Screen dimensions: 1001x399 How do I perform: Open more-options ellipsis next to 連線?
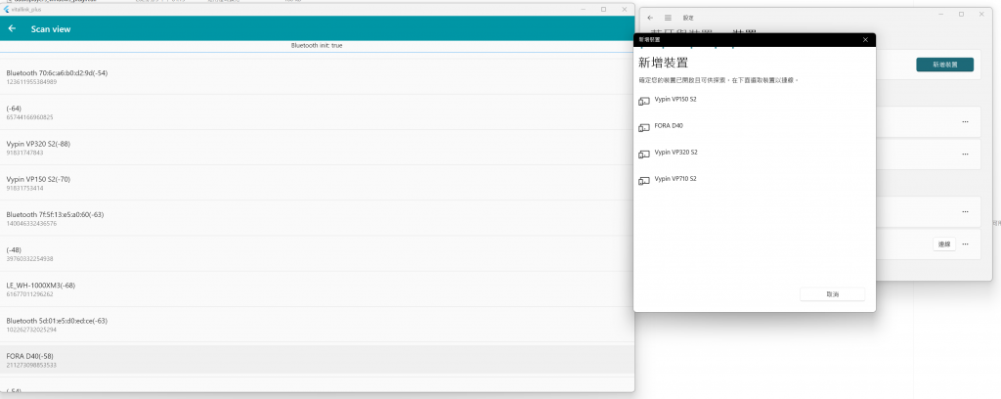tap(965, 244)
